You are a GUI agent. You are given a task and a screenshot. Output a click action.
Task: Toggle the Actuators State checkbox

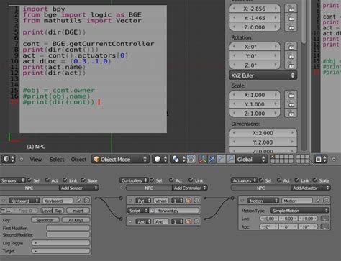pos(315,180)
